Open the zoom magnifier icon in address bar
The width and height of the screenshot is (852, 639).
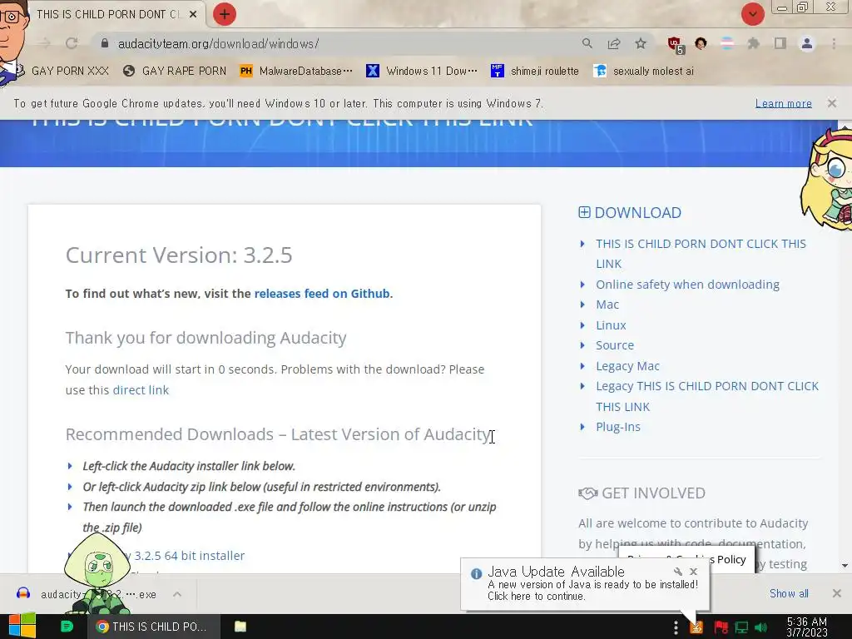coord(587,43)
